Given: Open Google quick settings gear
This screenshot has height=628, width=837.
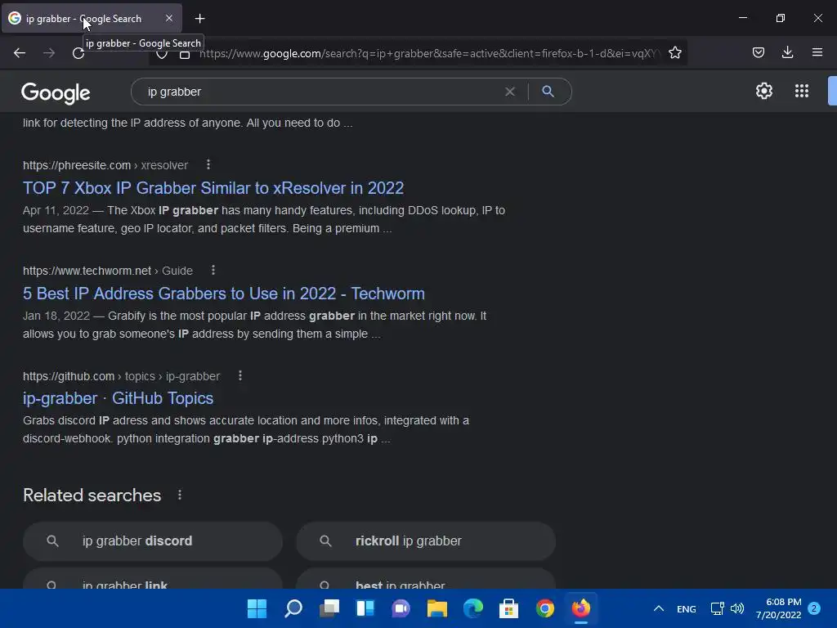Looking at the screenshot, I should (764, 91).
